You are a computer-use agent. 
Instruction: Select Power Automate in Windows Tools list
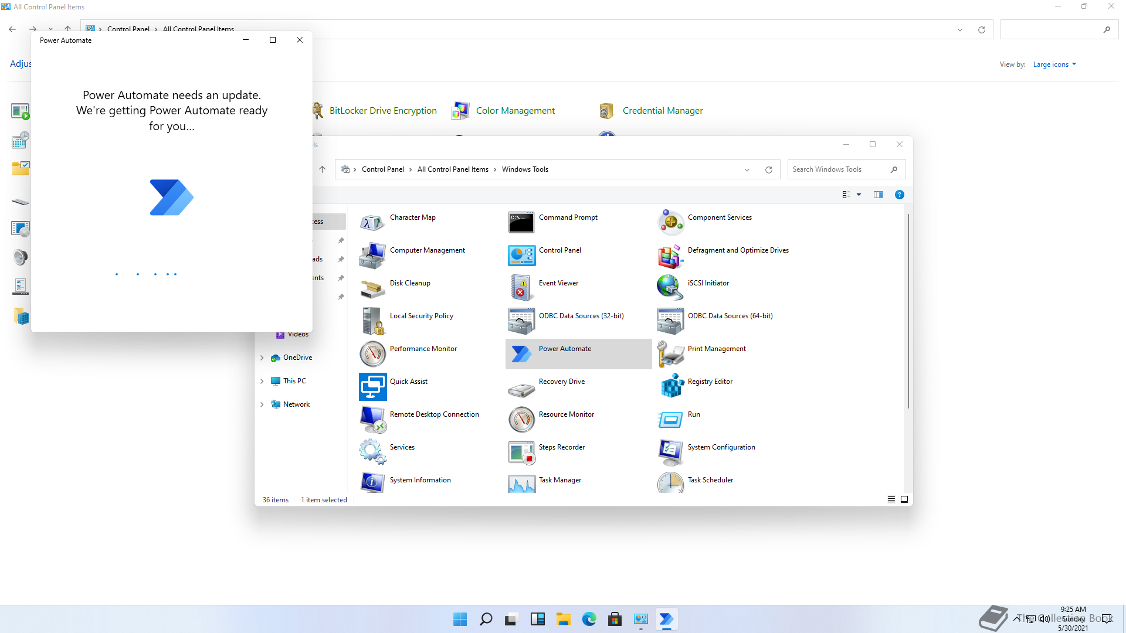tap(578, 353)
